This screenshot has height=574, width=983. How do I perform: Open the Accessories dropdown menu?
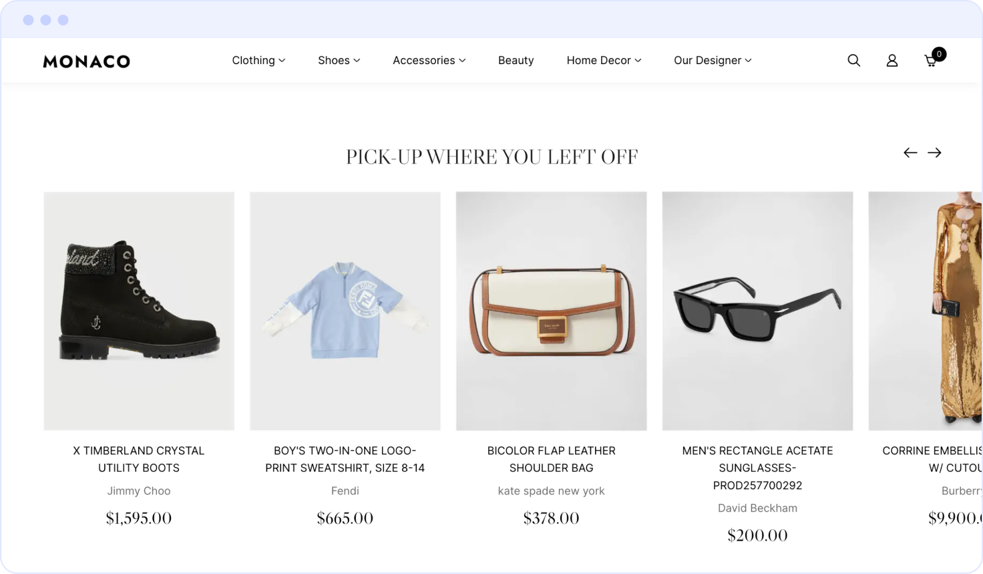(x=429, y=60)
